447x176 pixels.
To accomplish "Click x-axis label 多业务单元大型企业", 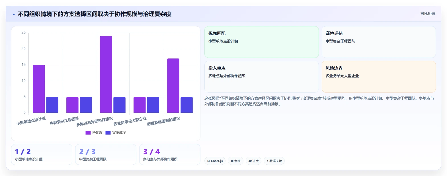I will (x=130, y=121).
